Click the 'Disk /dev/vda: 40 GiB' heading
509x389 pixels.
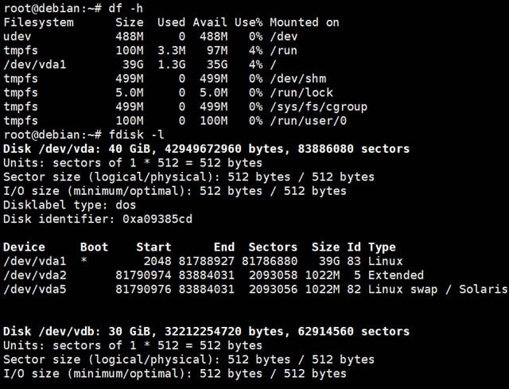(77, 149)
